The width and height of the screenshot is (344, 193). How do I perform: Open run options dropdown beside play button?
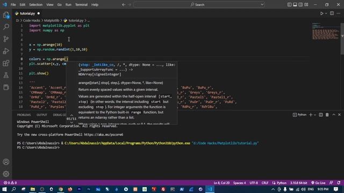326,13
